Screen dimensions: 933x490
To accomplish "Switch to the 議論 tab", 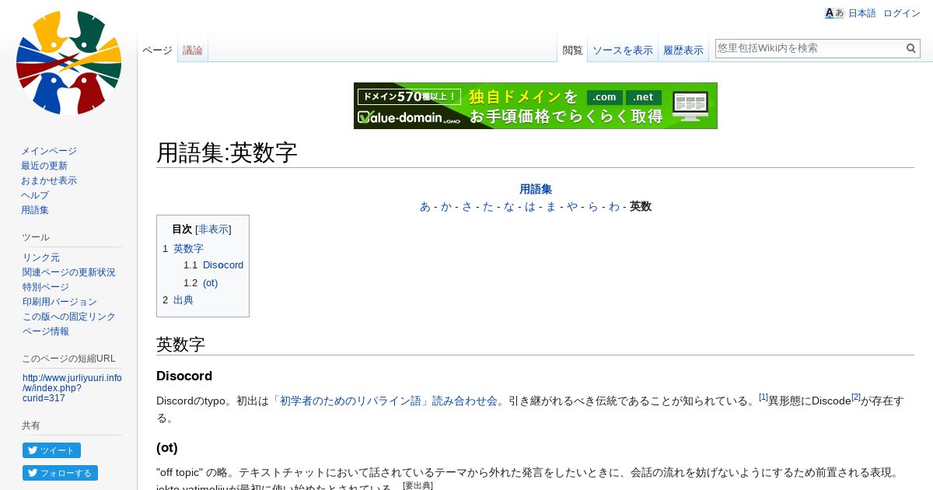I will click(x=193, y=50).
